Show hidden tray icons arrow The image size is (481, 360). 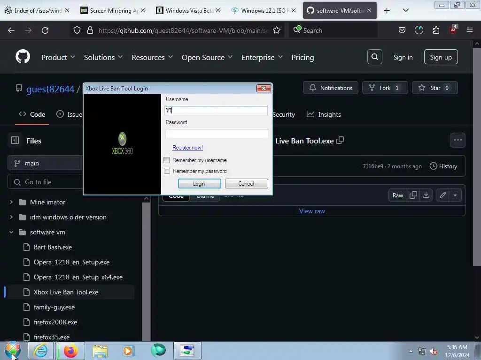[411, 352]
